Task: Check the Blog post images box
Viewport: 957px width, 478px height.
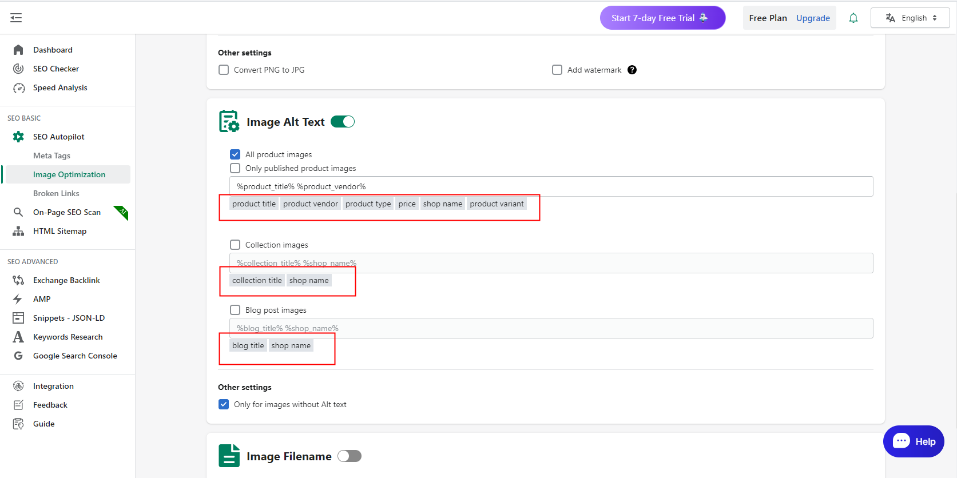Action: pos(235,310)
